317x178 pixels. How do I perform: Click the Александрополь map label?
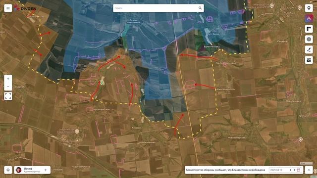click(x=225, y=89)
